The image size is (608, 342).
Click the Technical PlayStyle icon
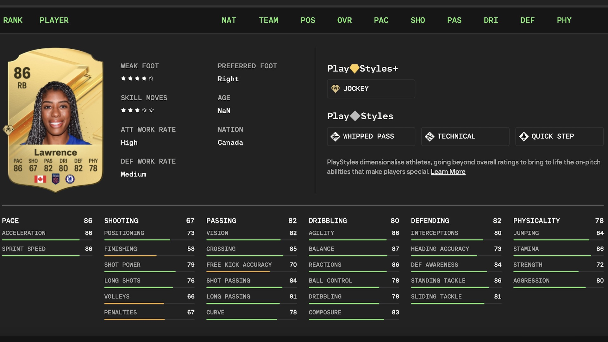click(429, 136)
